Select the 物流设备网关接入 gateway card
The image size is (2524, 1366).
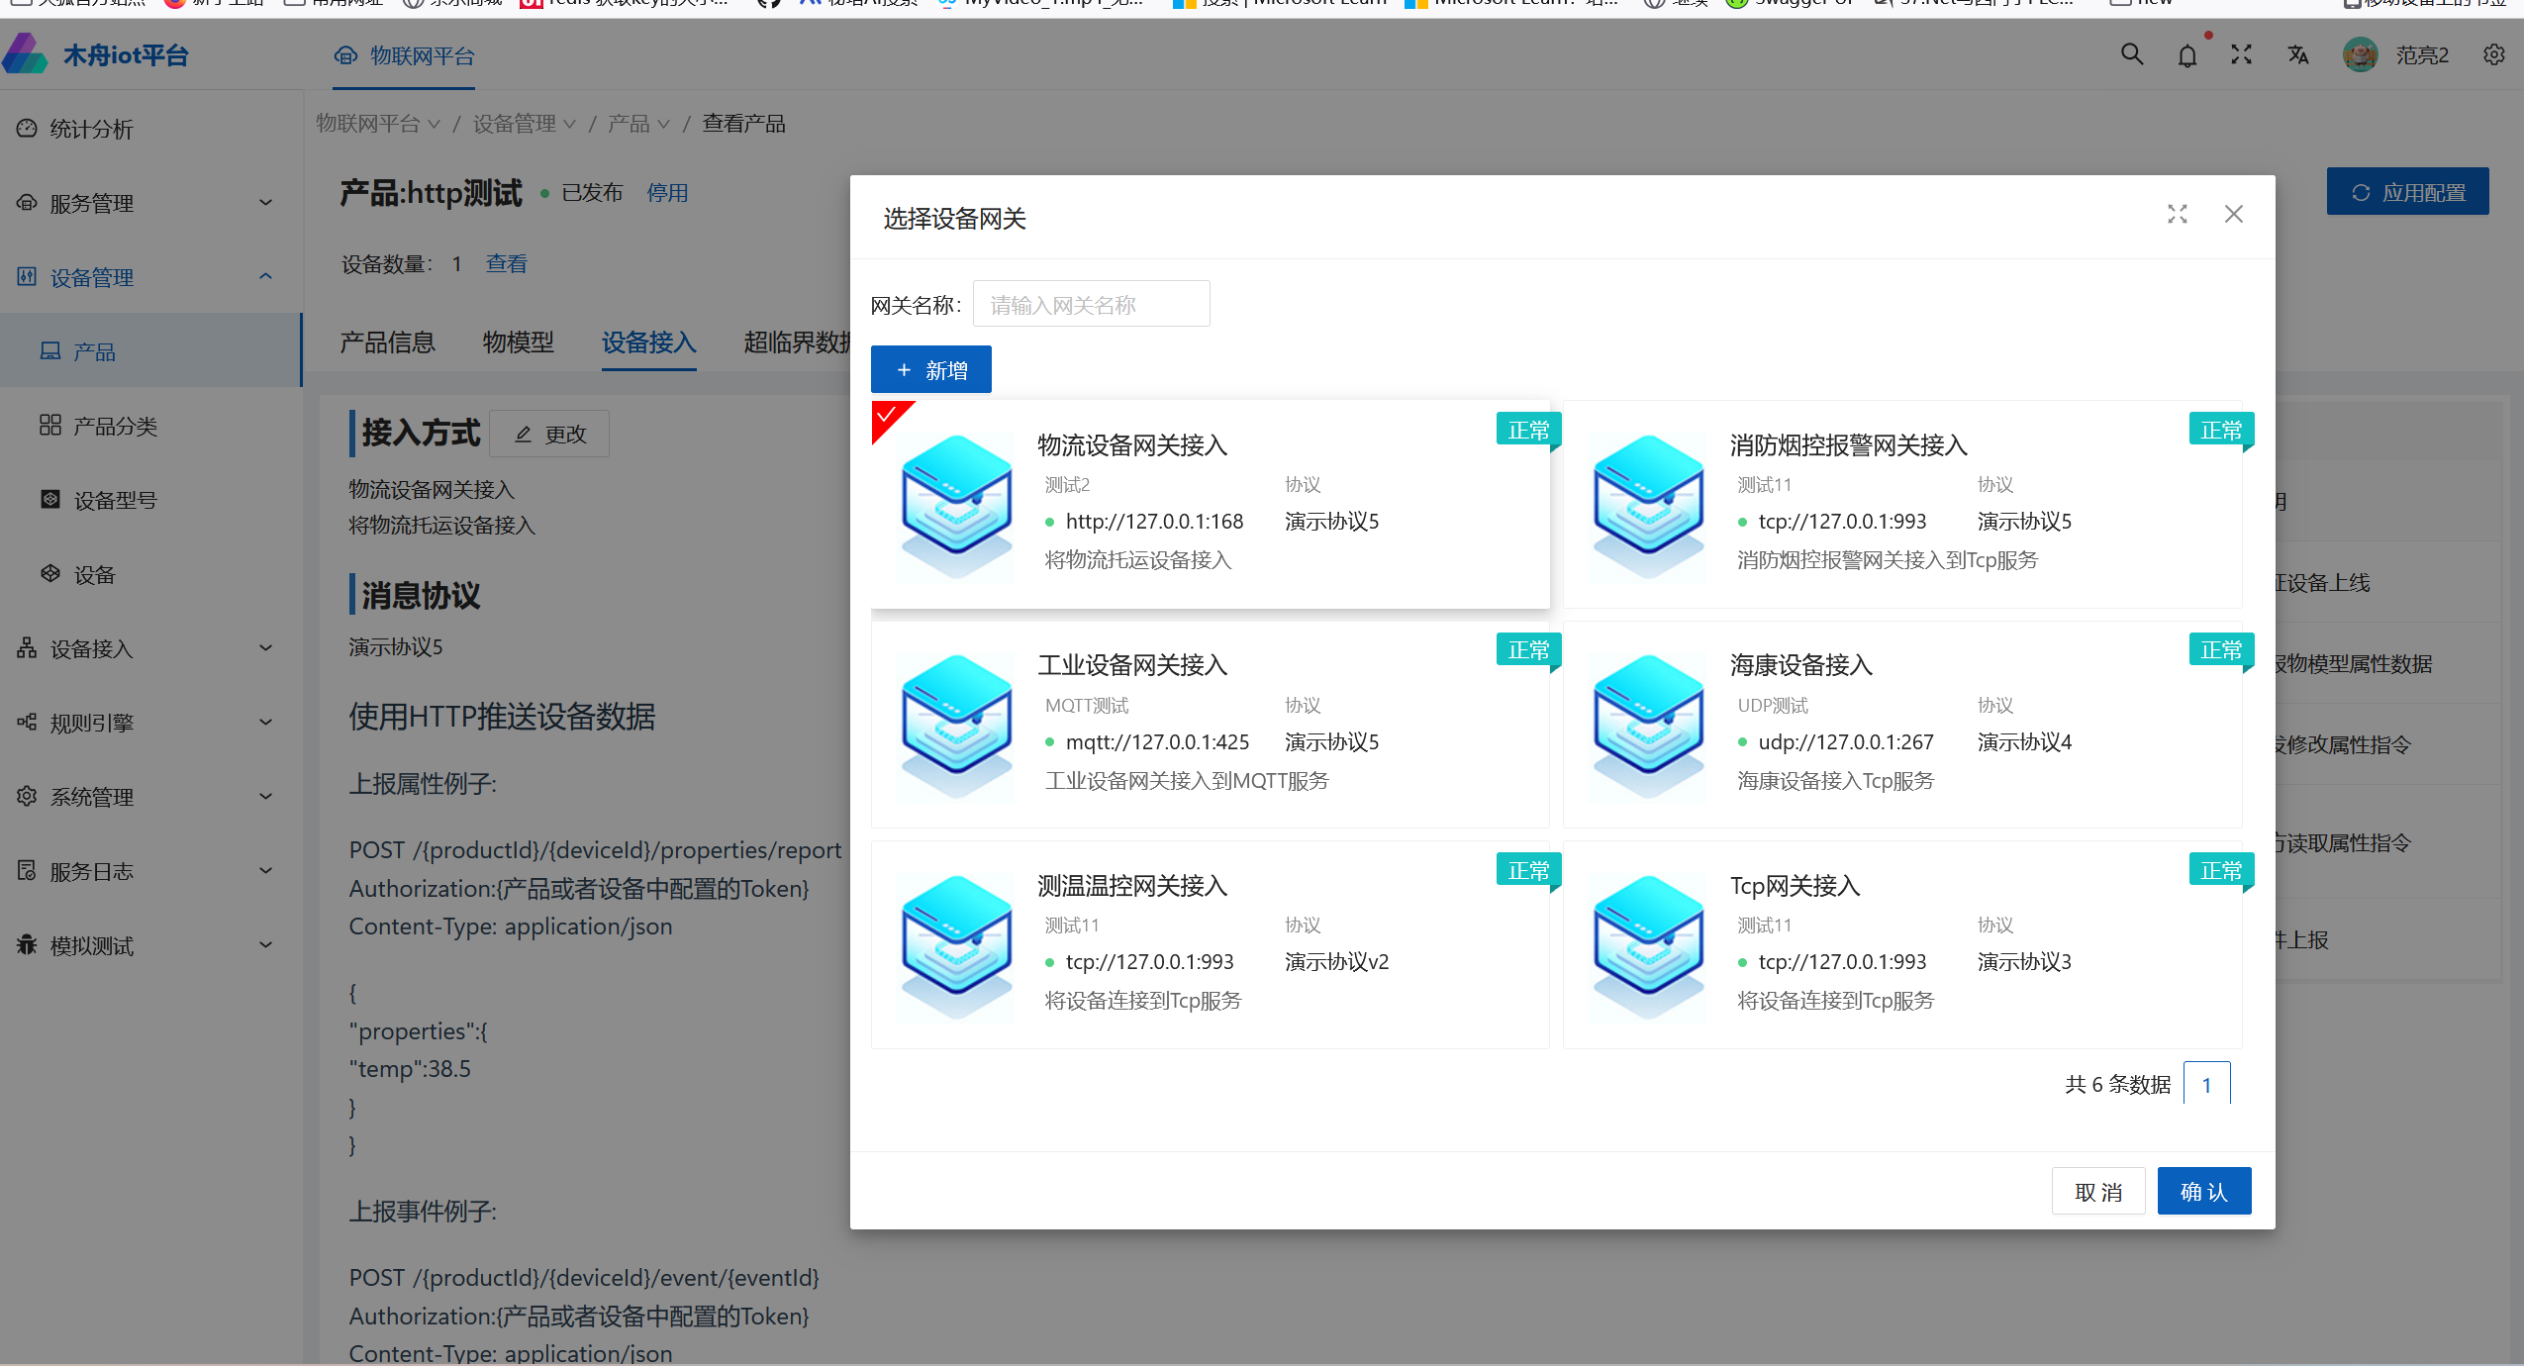tap(1210, 505)
